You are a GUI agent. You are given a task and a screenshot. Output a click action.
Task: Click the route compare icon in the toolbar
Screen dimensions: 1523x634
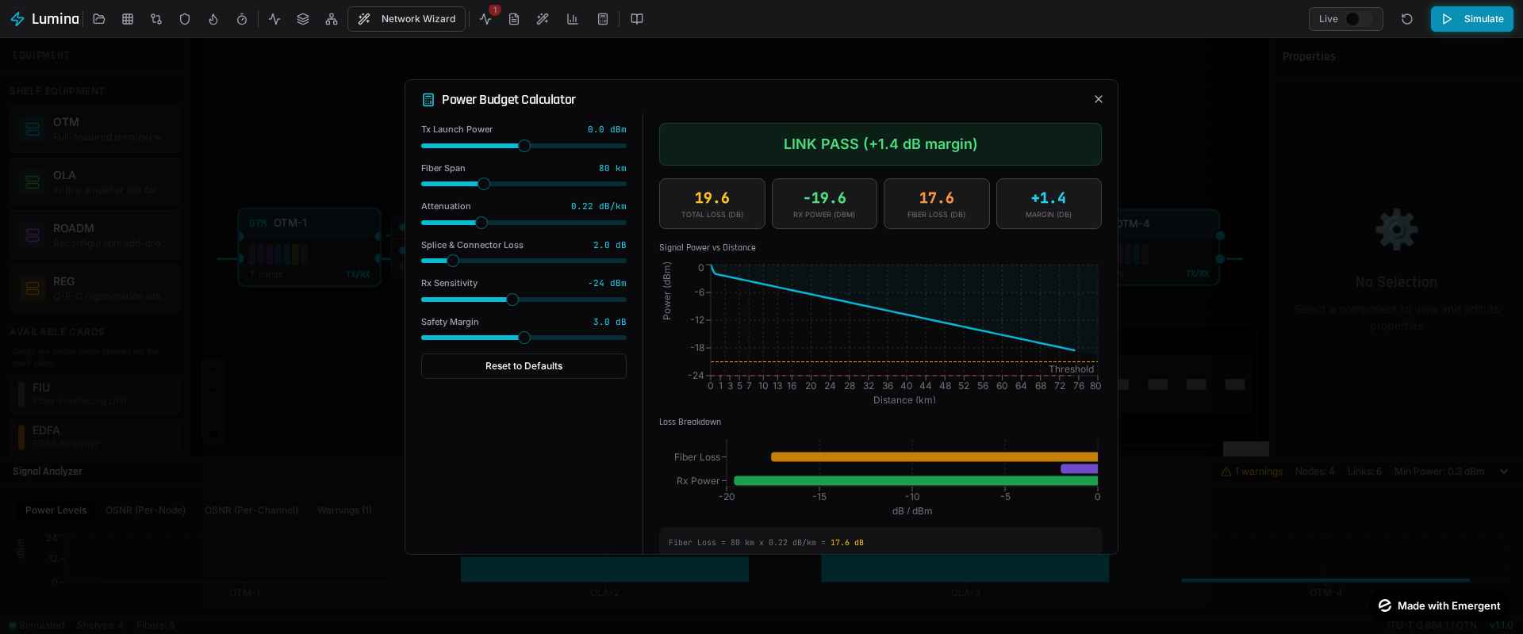pyautogui.click(x=156, y=19)
